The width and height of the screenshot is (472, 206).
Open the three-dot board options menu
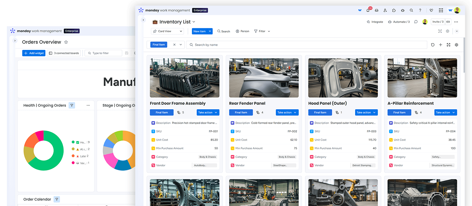pos(456,22)
